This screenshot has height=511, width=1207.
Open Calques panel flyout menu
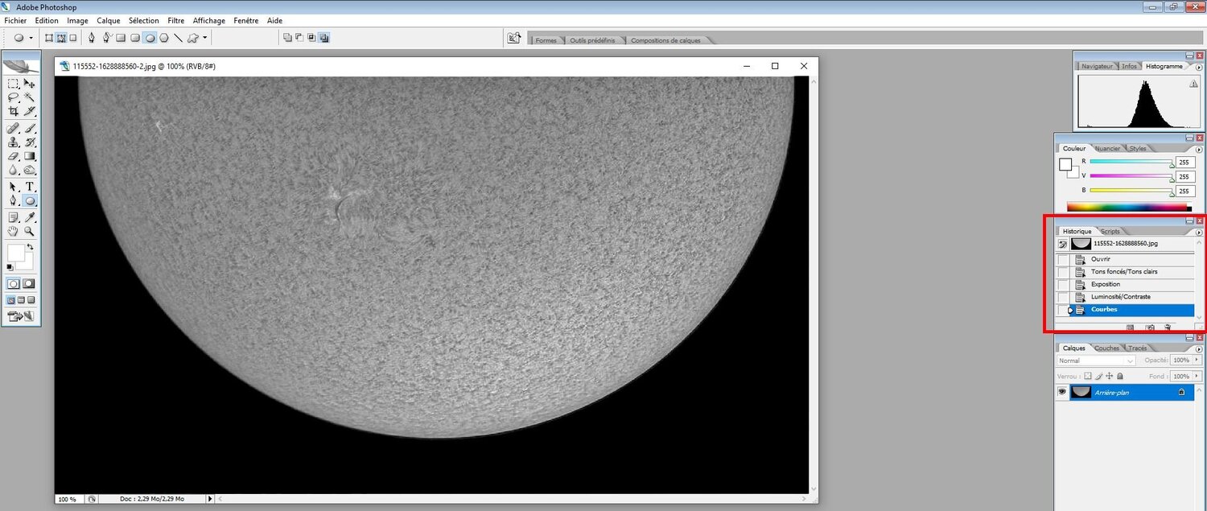coord(1199,349)
